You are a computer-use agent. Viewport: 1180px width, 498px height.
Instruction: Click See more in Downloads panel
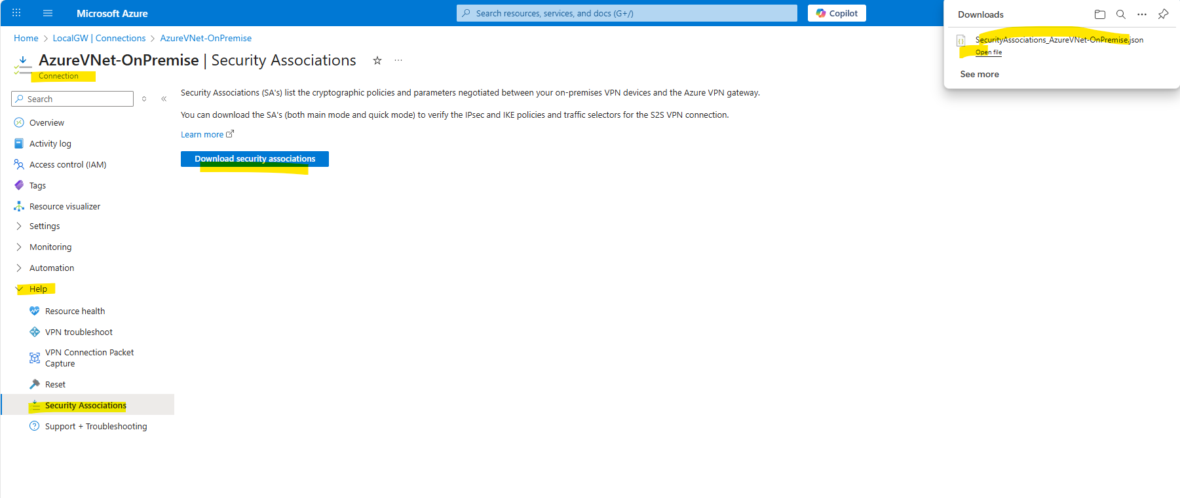(x=980, y=74)
